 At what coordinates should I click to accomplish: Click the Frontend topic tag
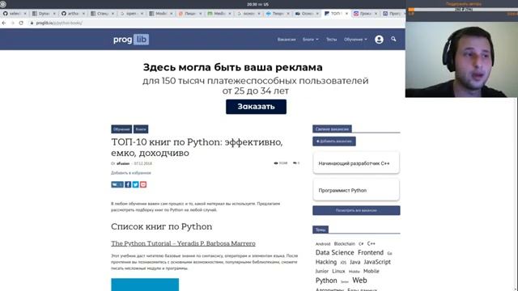click(x=371, y=252)
